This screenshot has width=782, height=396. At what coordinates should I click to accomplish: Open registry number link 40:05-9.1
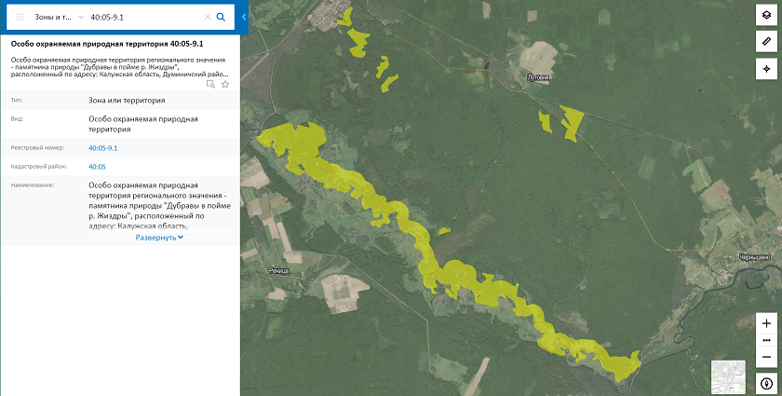(x=102, y=148)
